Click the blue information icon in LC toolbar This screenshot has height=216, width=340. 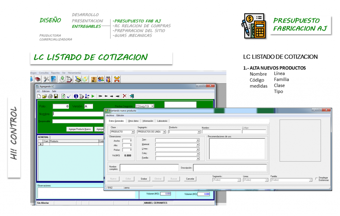click(76, 96)
